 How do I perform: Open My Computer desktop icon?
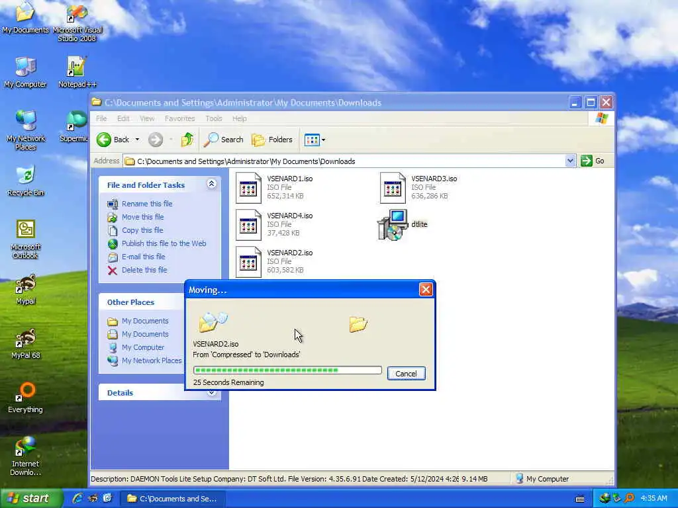point(25,72)
